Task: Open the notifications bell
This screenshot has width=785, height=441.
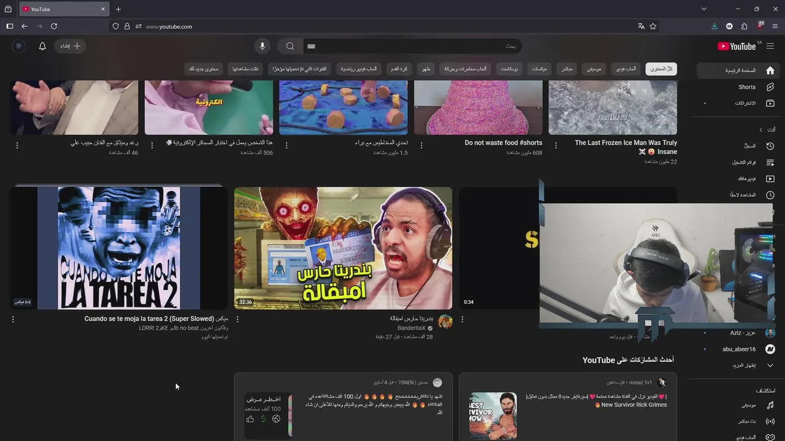Action: (42, 46)
